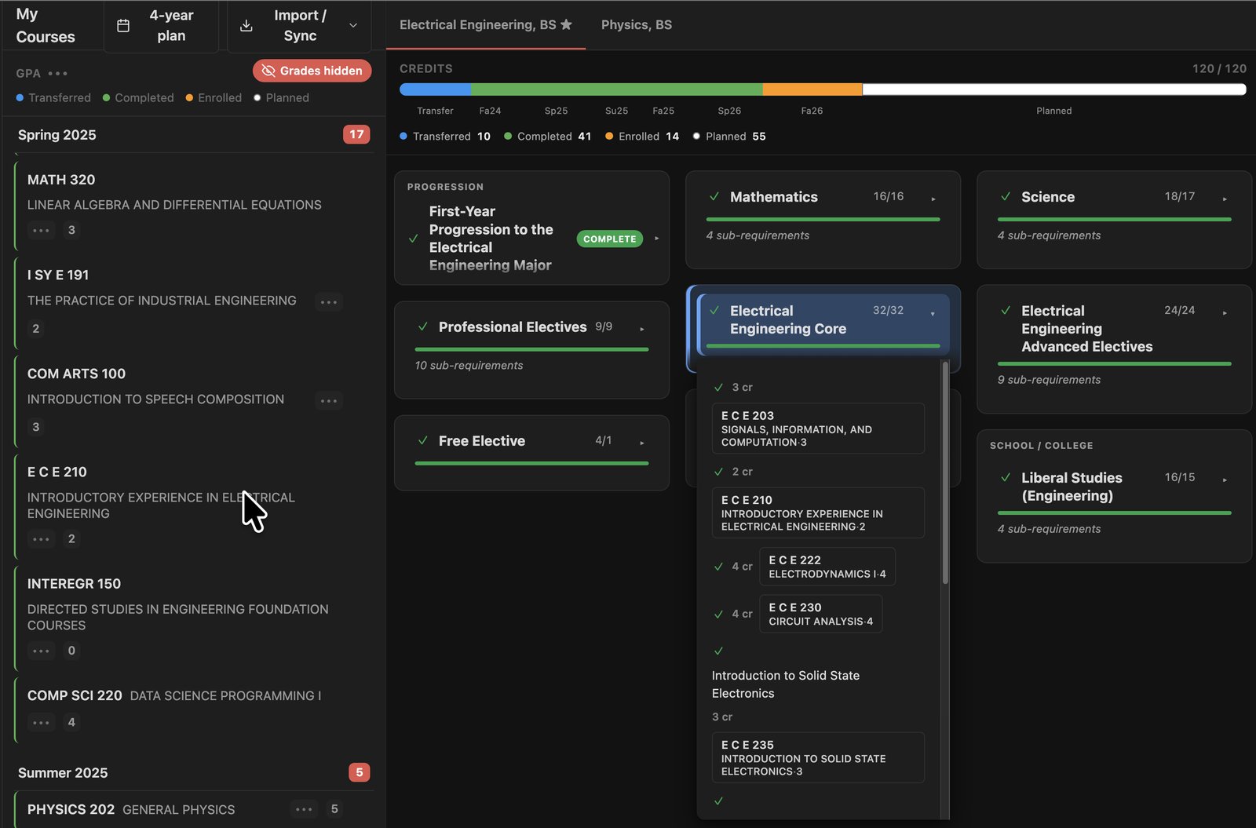Image resolution: width=1256 pixels, height=828 pixels.
Task: Click the checkmark beside E C E 230
Action: (718, 615)
